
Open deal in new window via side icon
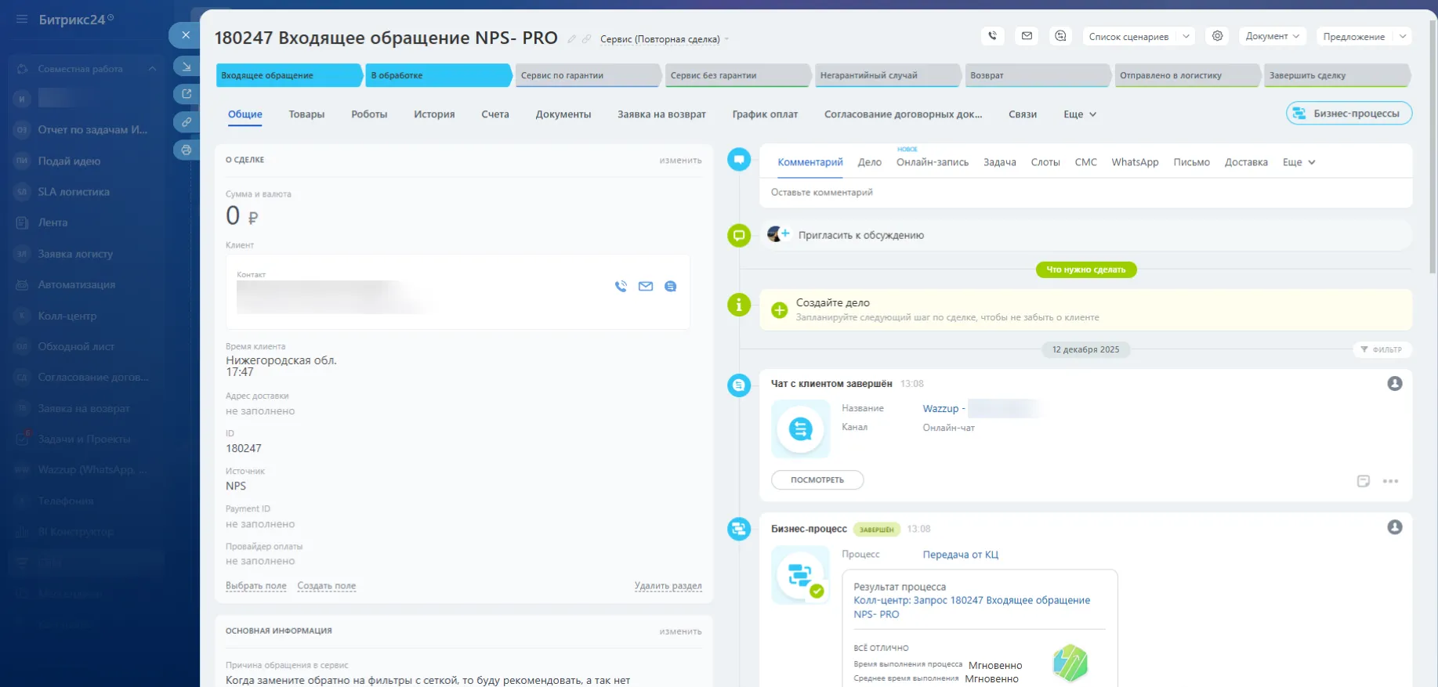tap(187, 94)
